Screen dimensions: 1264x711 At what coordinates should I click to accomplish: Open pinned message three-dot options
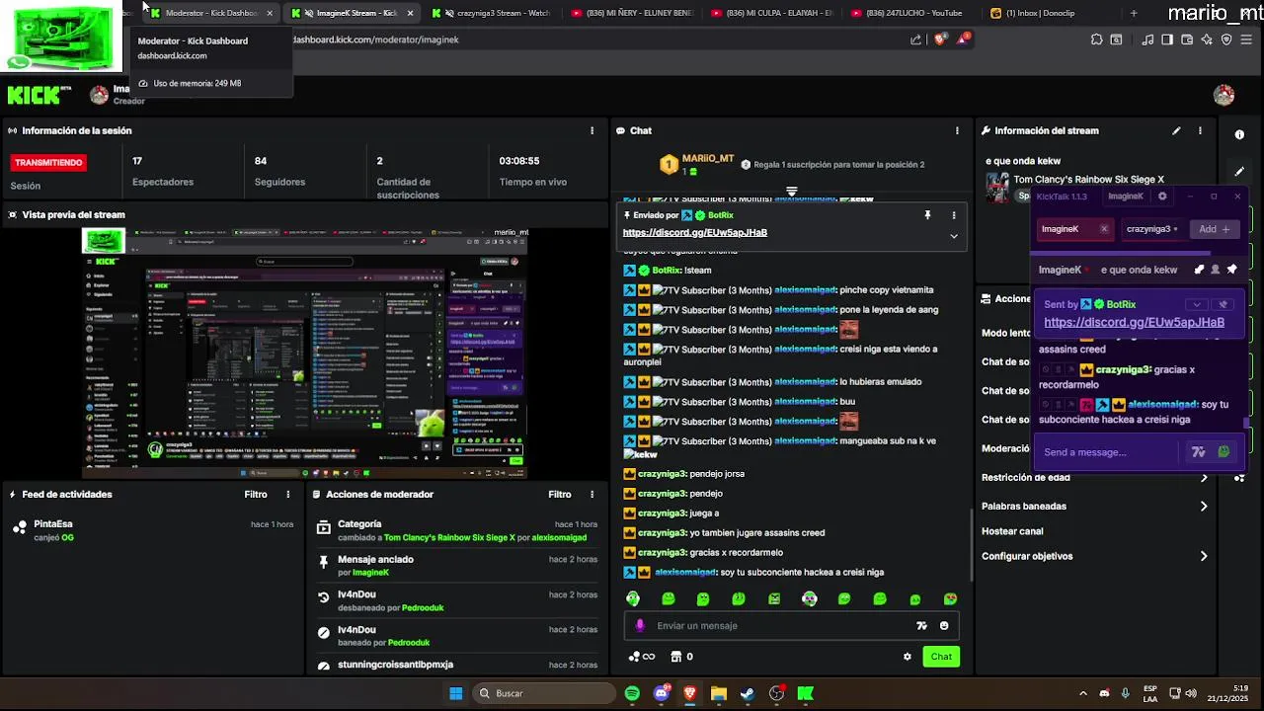pyautogui.click(x=954, y=215)
